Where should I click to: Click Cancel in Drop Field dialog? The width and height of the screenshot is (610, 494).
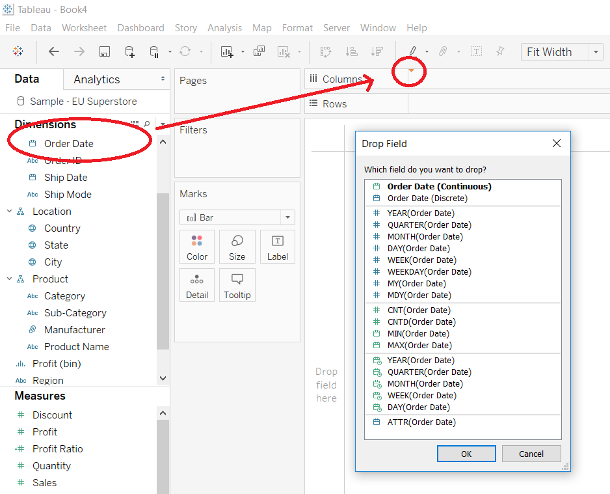531,454
